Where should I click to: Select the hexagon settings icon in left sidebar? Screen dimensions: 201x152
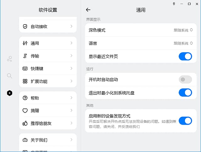(x=10, y=93)
